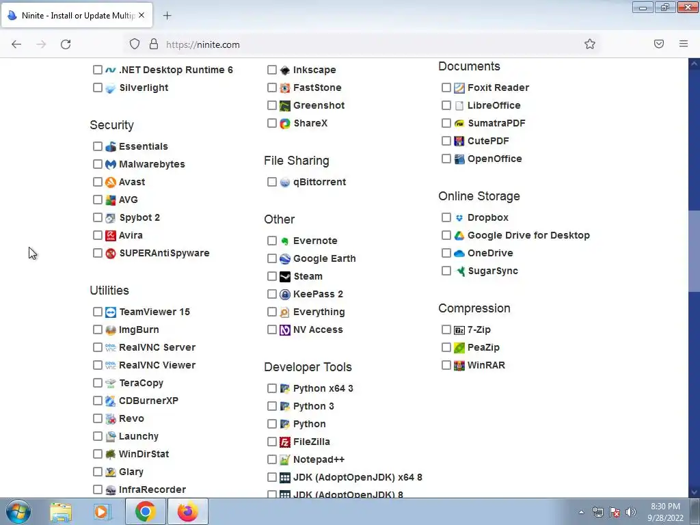Select the LibreOffice checkbox

pos(446,105)
